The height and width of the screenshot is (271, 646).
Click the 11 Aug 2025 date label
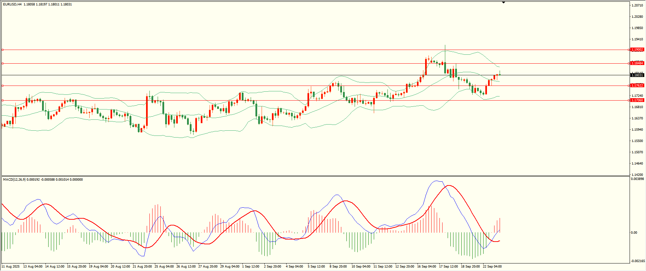11,267
